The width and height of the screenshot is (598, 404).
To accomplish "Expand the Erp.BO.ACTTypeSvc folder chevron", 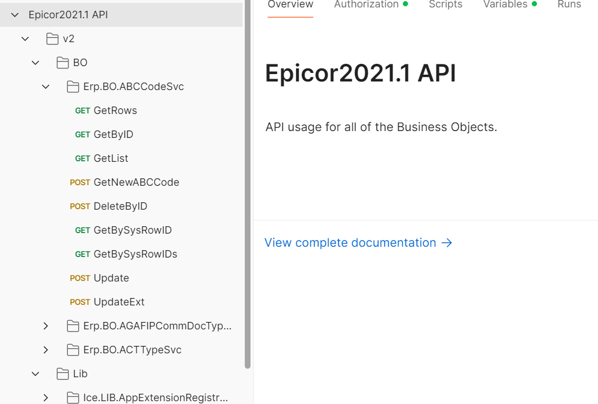I will pyautogui.click(x=46, y=350).
